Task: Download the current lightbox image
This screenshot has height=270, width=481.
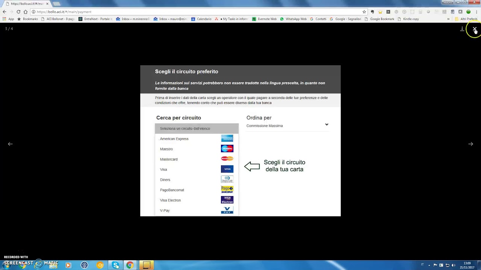Action: point(462,29)
